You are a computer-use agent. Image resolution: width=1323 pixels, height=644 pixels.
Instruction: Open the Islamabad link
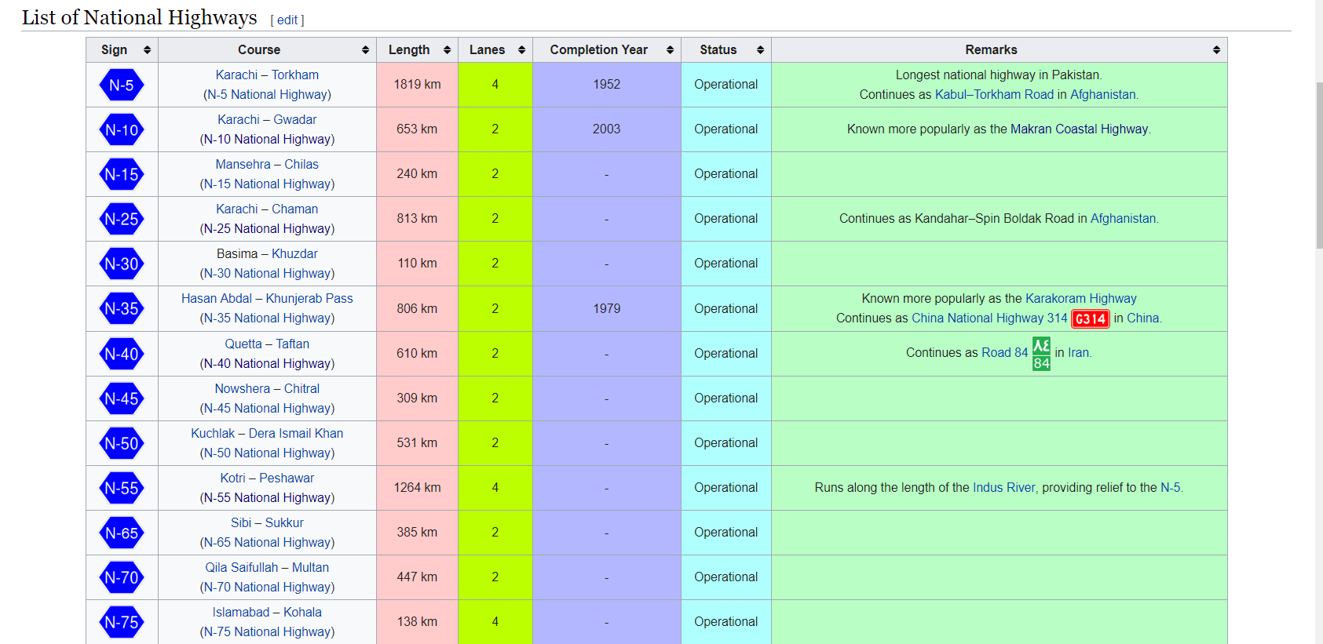click(x=241, y=612)
